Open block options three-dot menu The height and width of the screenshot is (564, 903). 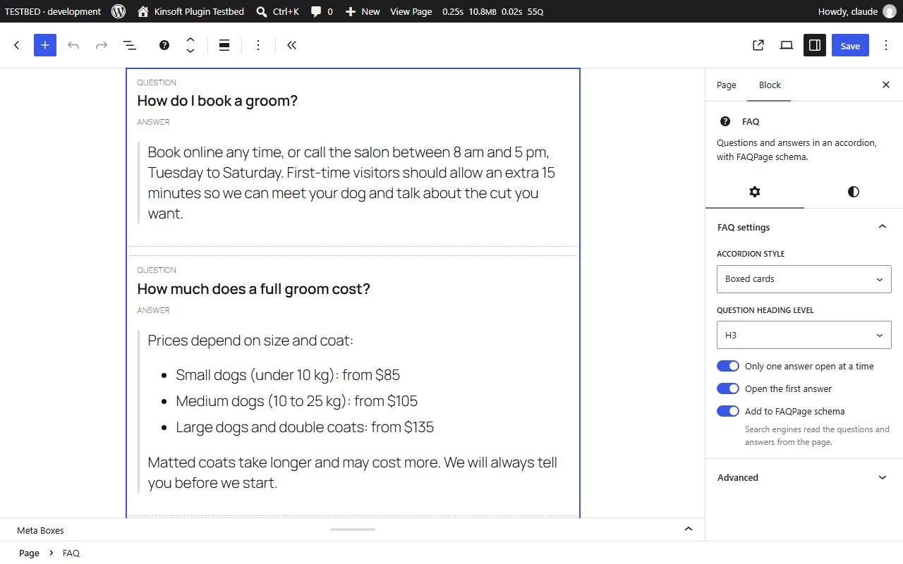click(258, 45)
